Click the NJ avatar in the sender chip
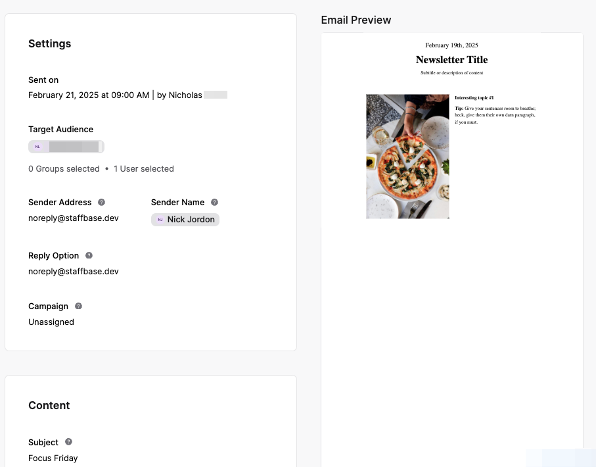Viewport: 596px width, 467px height. click(x=160, y=220)
